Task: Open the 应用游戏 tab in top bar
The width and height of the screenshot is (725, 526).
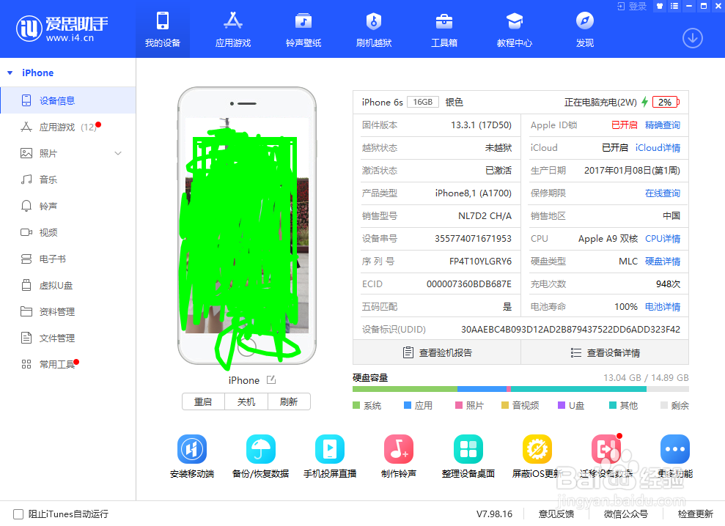Action: (x=233, y=29)
